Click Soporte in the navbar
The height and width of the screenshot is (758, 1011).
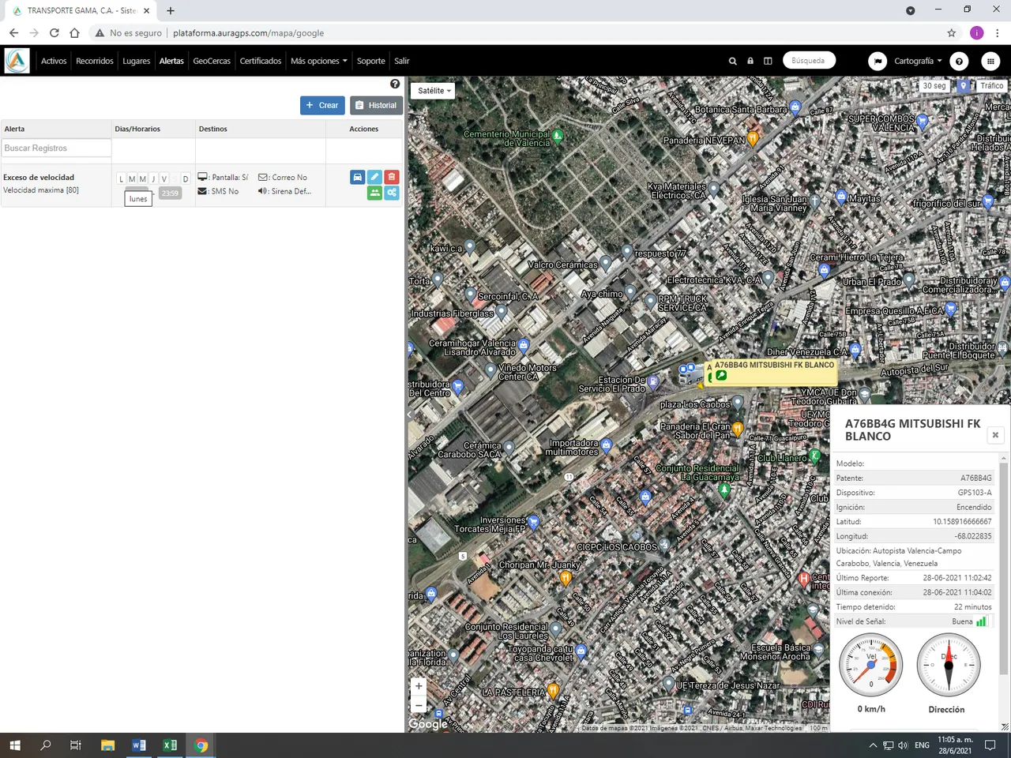click(x=371, y=61)
